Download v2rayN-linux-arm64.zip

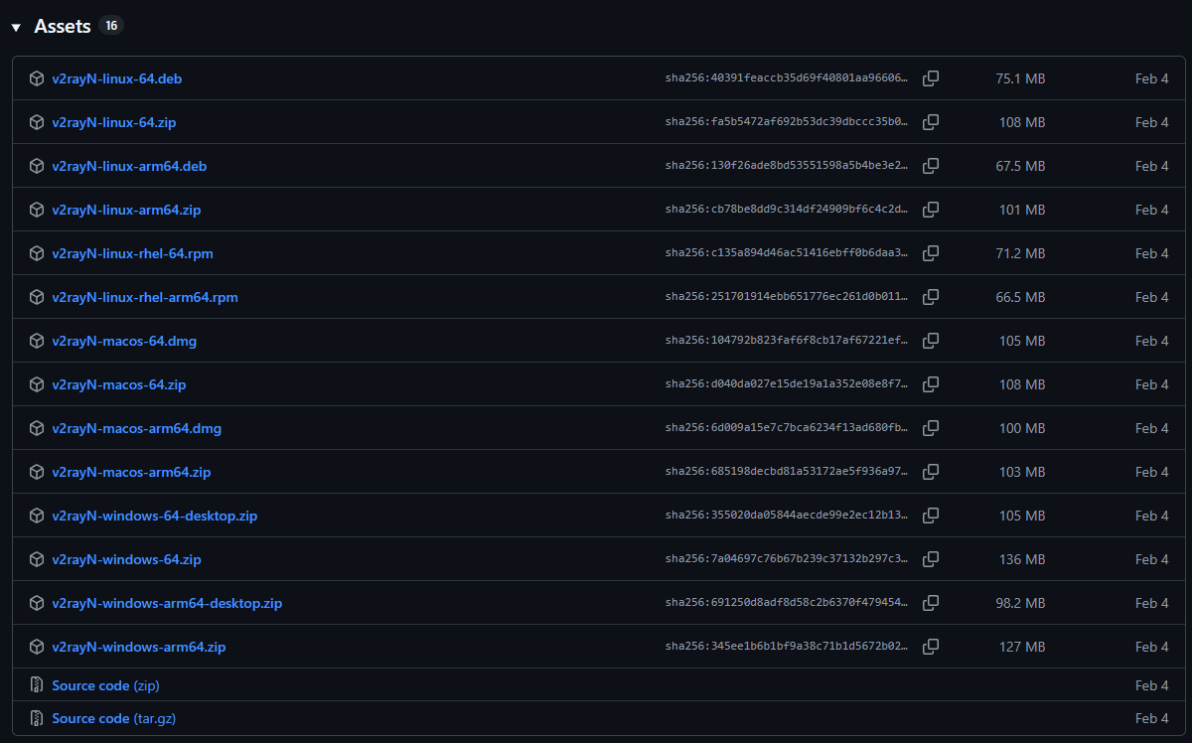[126, 210]
